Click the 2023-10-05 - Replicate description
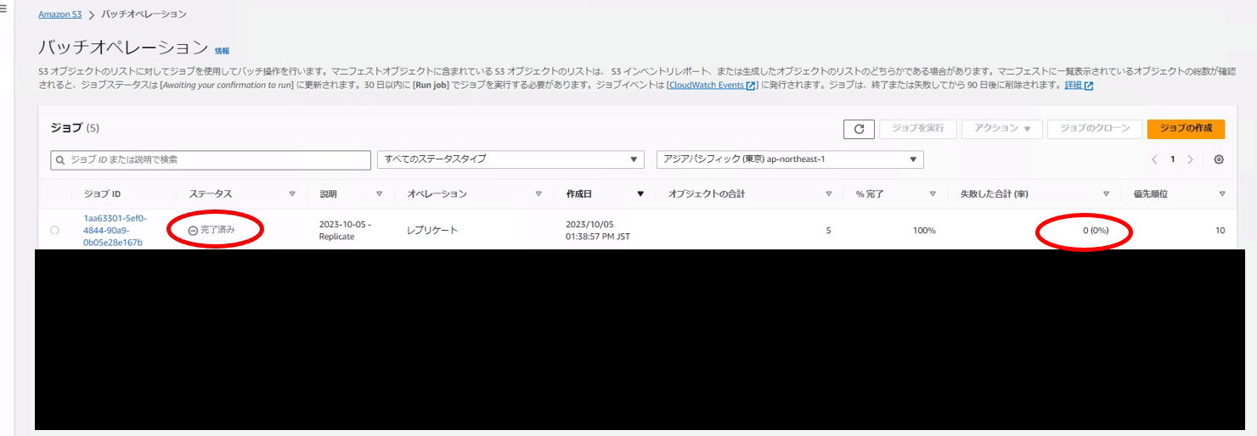 (x=345, y=230)
